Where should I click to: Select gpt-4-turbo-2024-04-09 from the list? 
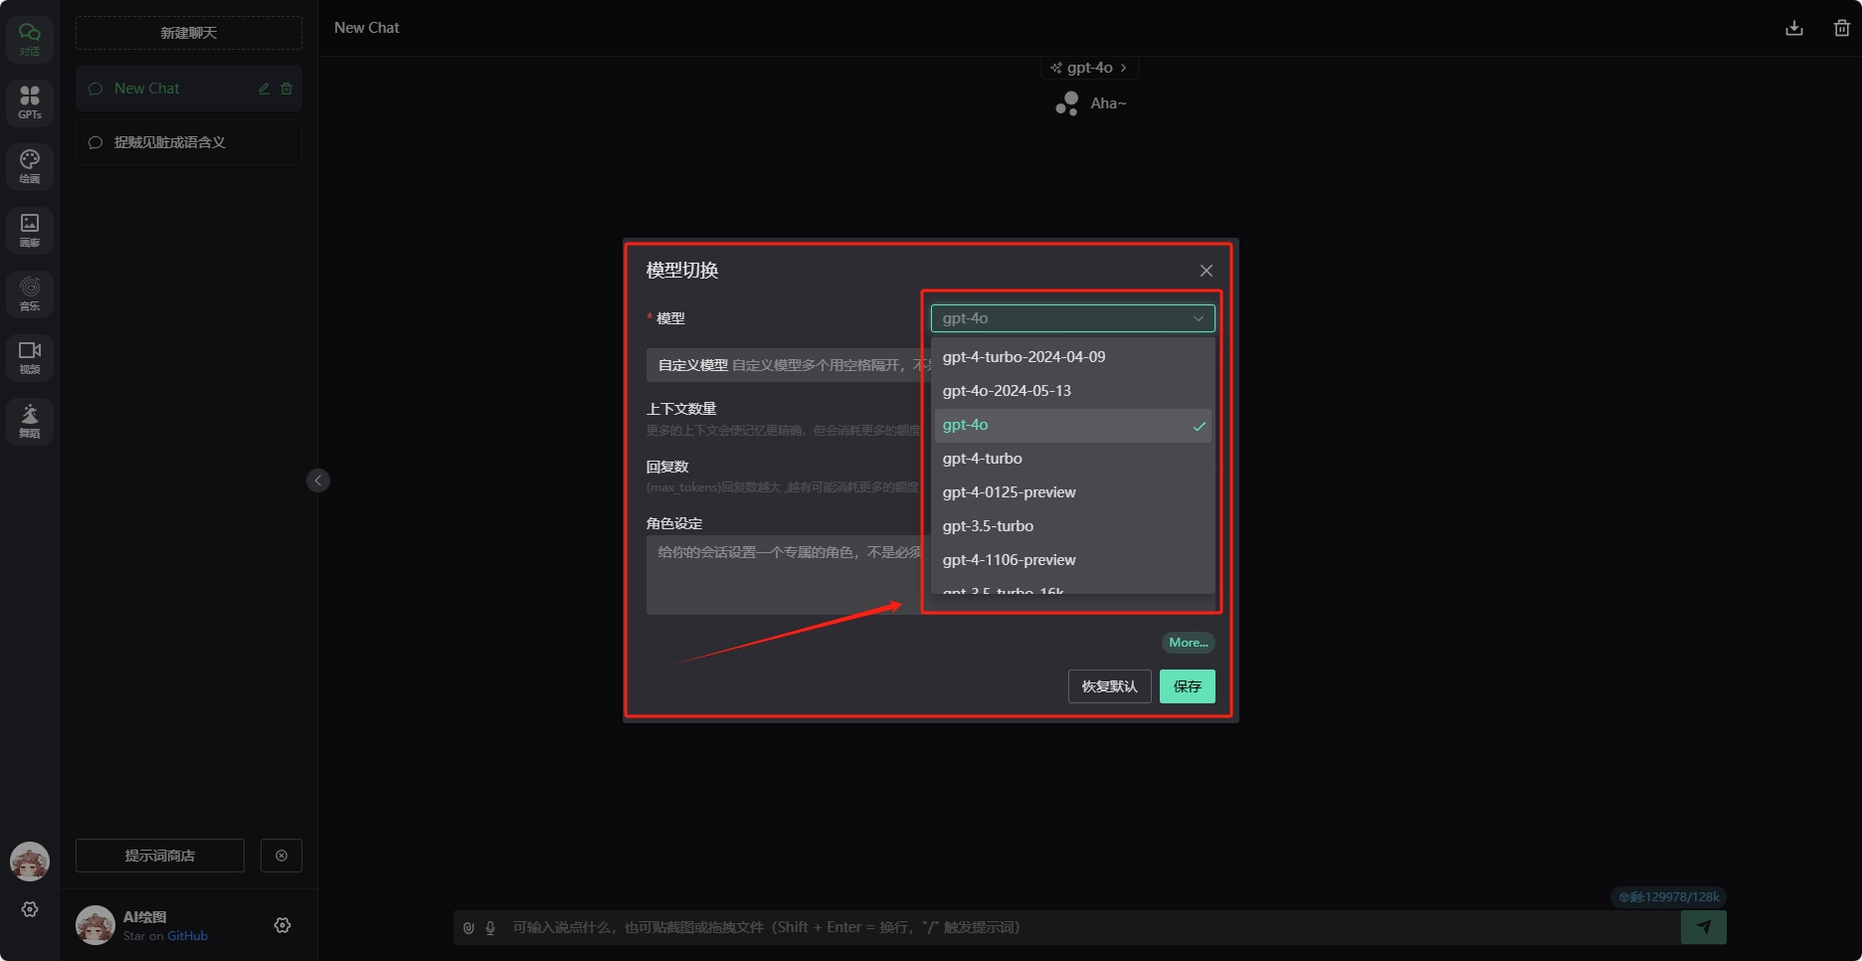[x=1024, y=357]
